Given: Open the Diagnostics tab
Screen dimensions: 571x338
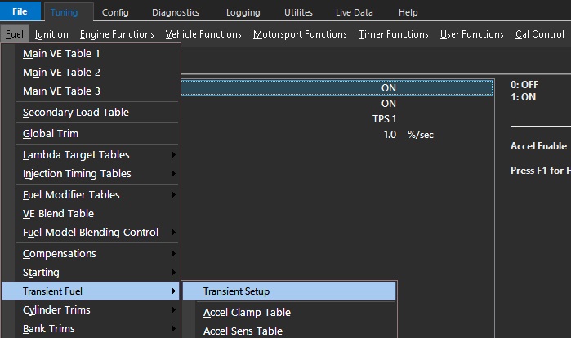Looking at the screenshot, I should (175, 12).
